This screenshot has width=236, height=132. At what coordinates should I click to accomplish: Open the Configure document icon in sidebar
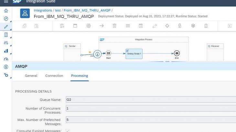point(6,35)
